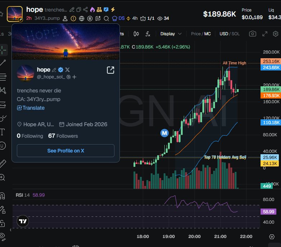Image resolution: width=281 pixels, height=247 pixels.
Task: Expand the Display dropdown
Action: tap(171, 34)
